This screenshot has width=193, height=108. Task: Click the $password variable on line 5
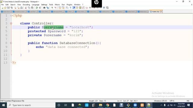coord(57,31)
